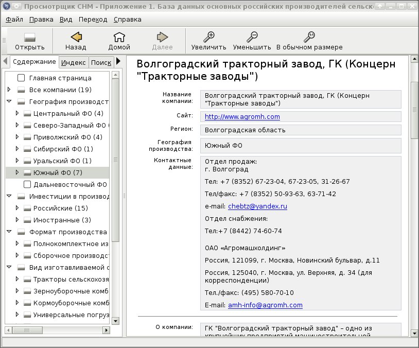The image size is (419, 348).
Task: Expand Полнокомплектное node
Action: pyautogui.click(x=17, y=243)
